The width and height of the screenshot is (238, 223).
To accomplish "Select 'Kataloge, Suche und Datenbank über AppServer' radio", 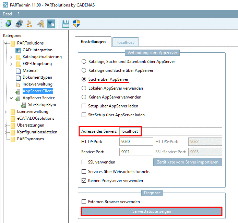I will coord(84,62).
